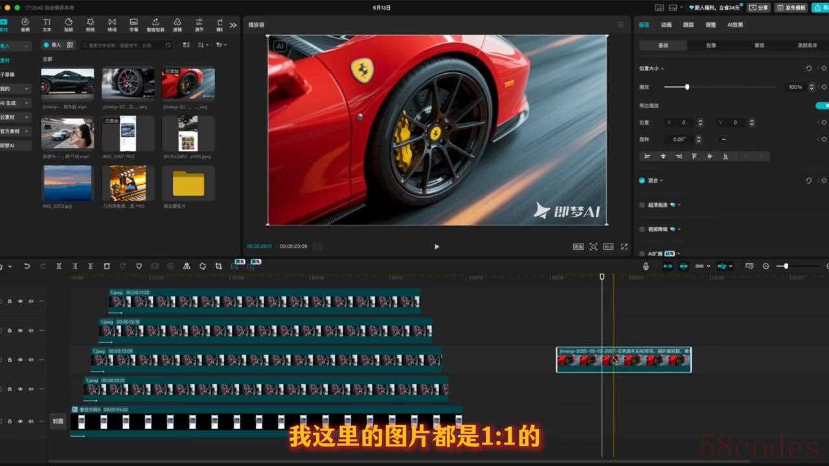Image resolution: width=829 pixels, height=466 pixels.
Task: Select the red car clip on the timeline
Action: 624,360
